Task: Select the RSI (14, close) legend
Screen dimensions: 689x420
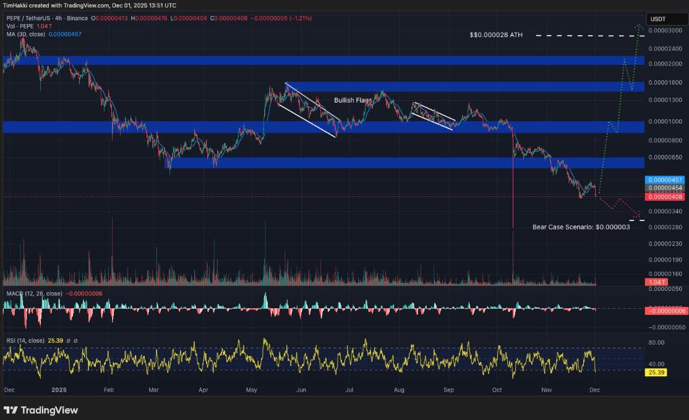Action: tap(26, 340)
